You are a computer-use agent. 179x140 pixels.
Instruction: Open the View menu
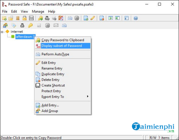coord(24,11)
